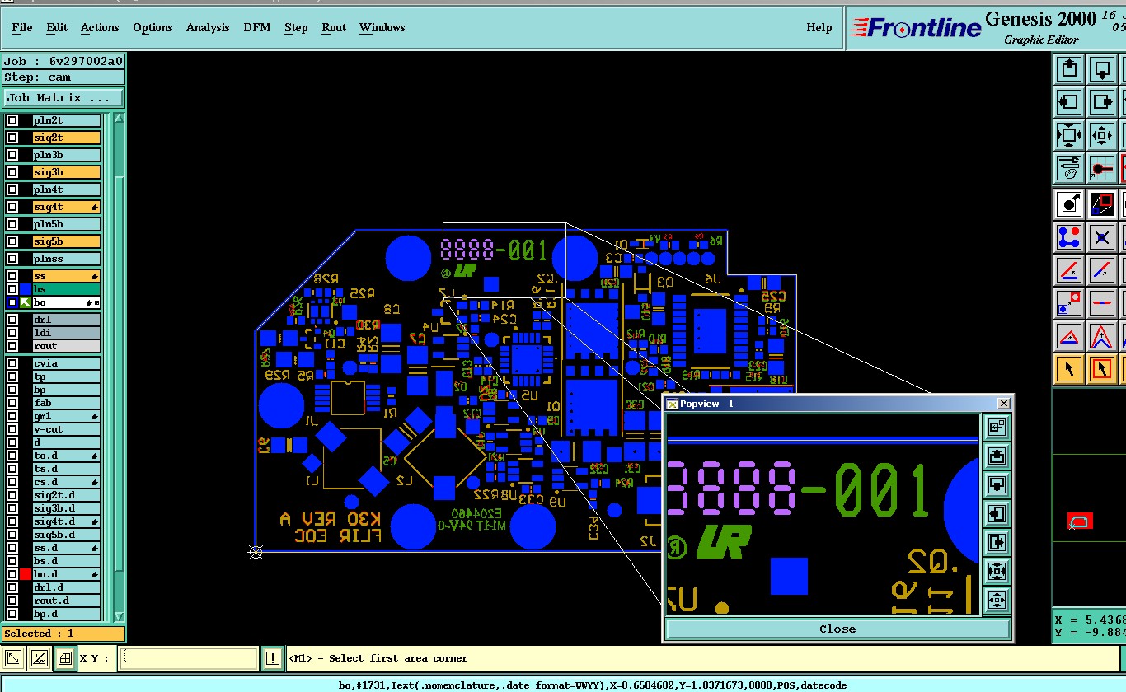1126x692 pixels.
Task: Select the area select tool with red box
Action: tap(1103, 369)
